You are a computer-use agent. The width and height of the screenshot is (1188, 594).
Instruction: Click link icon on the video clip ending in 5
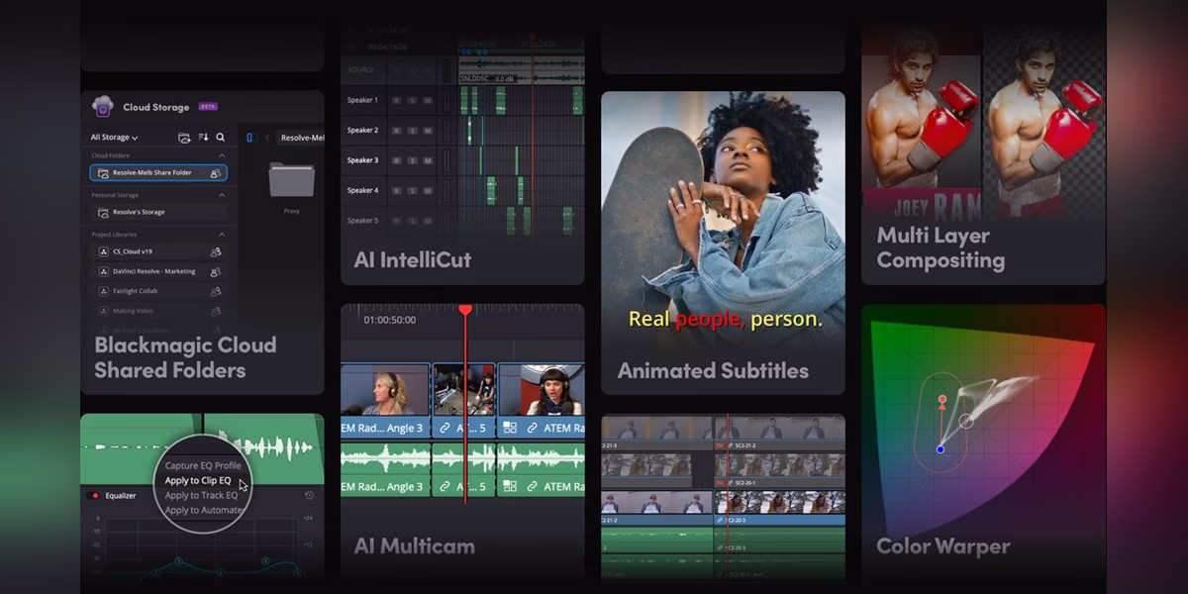click(x=445, y=428)
